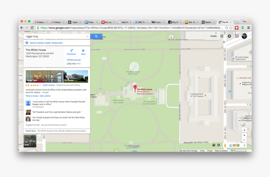
Task: Open the whitehouse.gov link
Action: [x=74, y=60]
